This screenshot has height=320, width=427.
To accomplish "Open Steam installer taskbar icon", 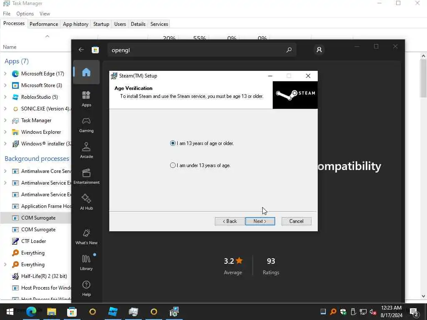I will point(174,312).
